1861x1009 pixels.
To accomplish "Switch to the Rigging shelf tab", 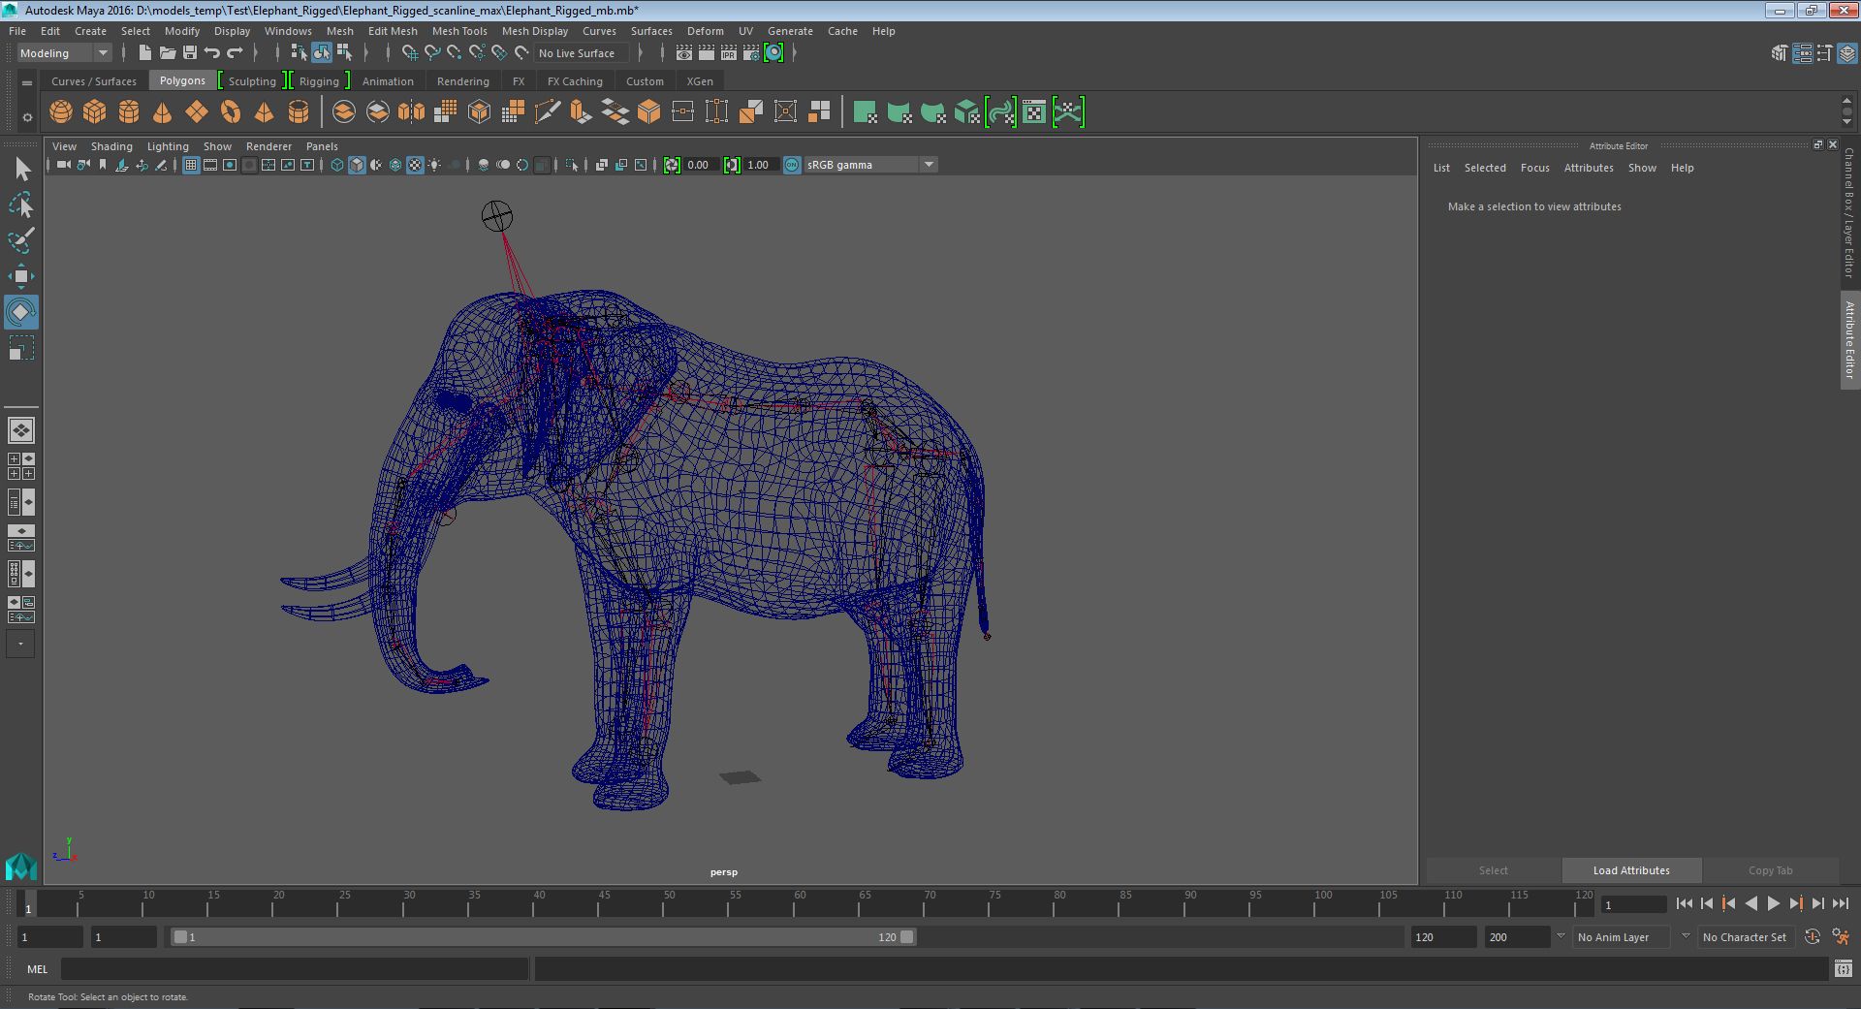I will click(x=319, y=81).
